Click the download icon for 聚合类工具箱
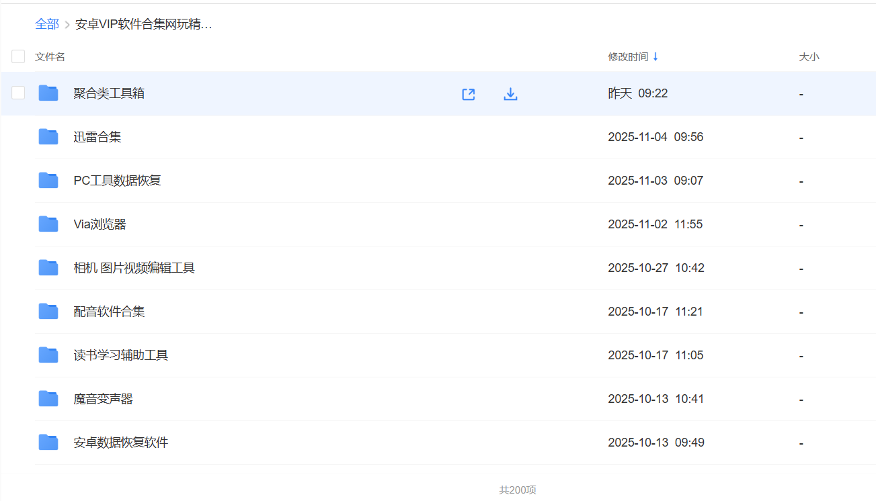 click(510, 94)
